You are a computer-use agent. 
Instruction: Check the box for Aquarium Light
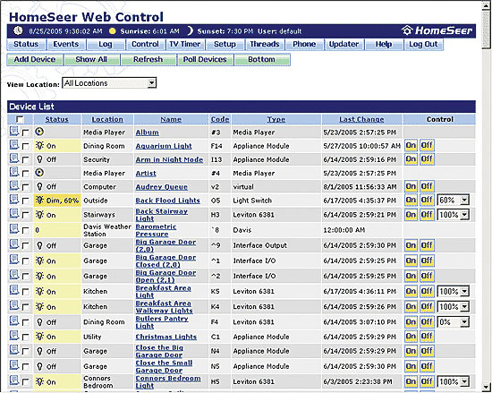tap(25, 147)
